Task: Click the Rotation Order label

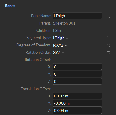Action: 38,52
